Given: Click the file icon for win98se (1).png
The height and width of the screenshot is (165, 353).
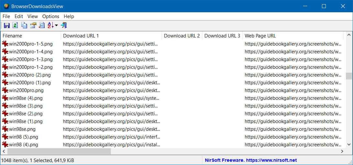Looking at the screenshot, I should point(5,121).
